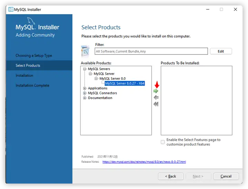The height and width of the screenshot is (189, 248).
Task: Collapse the MySQL Server sub-node
Action: click(90, 74)
